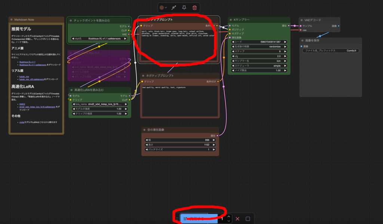This screenshot has width=383, height=224.
Task: Click right arrow of サンプラー名
Action: click(x=285, y=61)
